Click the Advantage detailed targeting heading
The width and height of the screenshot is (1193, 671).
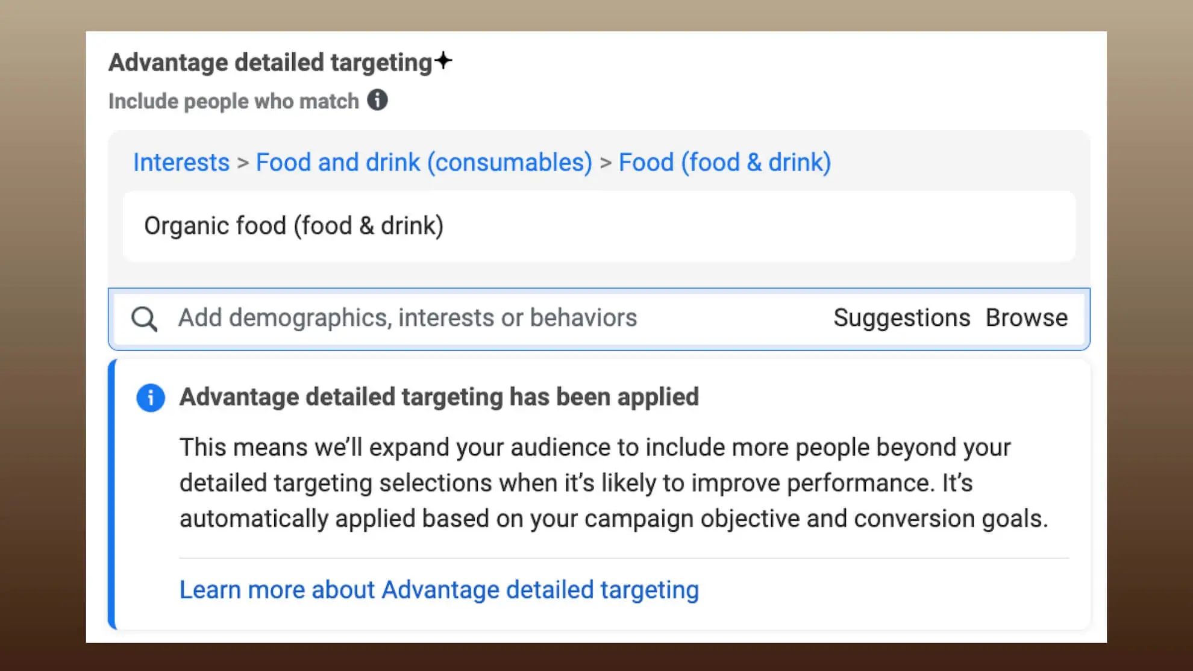click(271, 62)
